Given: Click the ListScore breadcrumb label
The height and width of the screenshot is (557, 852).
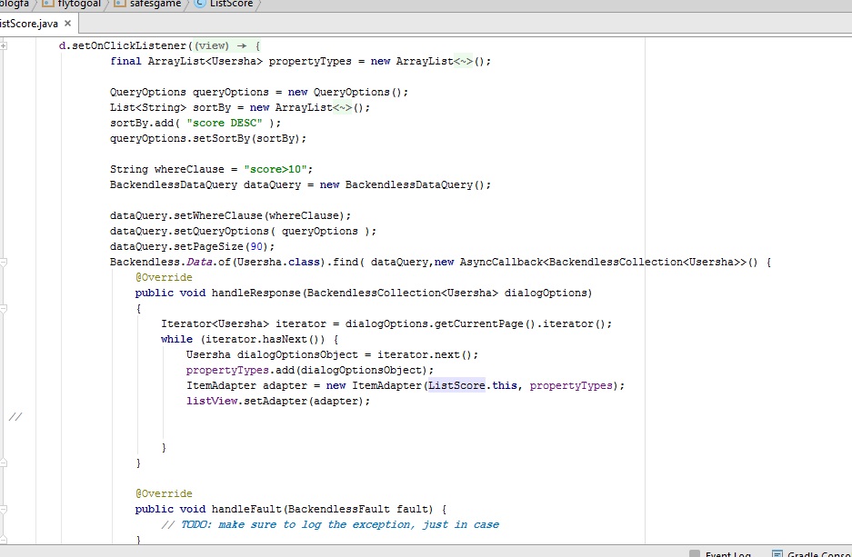Looking at the screenshot, I should [230, 5].
